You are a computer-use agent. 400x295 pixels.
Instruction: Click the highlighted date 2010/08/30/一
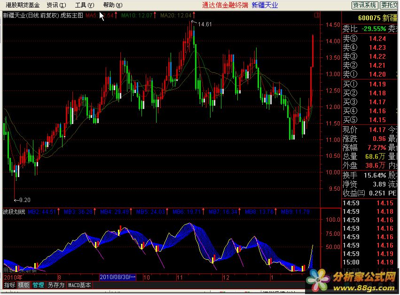pos(118,277)
